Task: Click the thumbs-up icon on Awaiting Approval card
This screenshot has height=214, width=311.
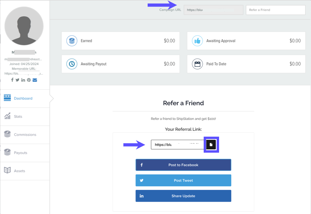Action: [197, 41]
